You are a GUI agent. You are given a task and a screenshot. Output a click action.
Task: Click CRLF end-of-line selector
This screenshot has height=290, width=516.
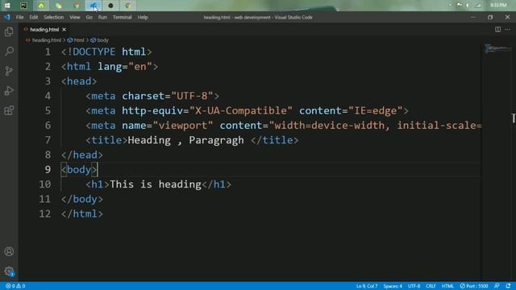point(431,286)
